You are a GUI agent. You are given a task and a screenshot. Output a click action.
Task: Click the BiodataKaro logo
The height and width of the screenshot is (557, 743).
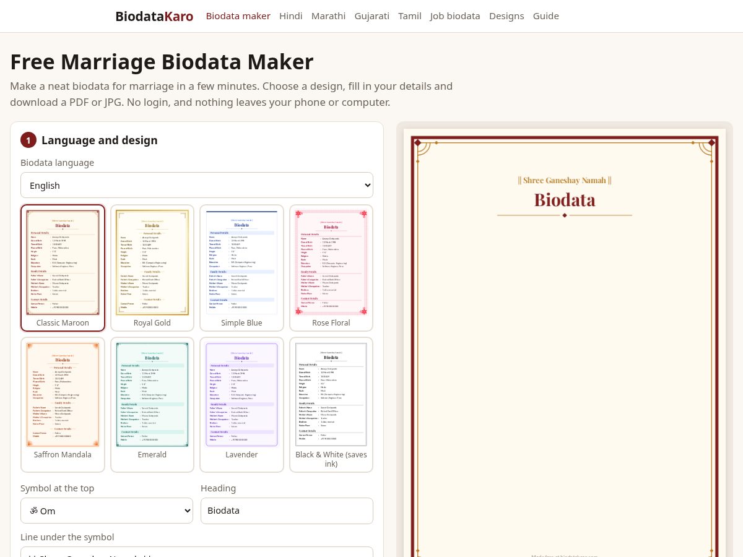154,16
